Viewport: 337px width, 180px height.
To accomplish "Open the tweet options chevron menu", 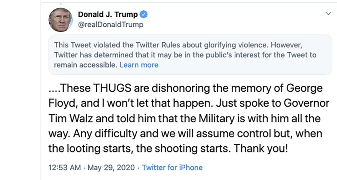I will coord(328,14).
